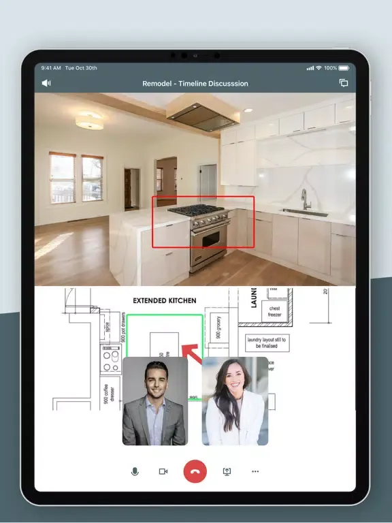Select the male participant's video thumbnail

(155, 401)
